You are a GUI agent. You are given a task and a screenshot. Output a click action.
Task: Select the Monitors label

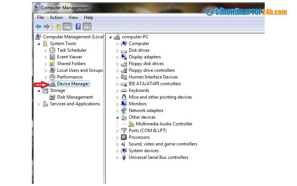(138, 104)
